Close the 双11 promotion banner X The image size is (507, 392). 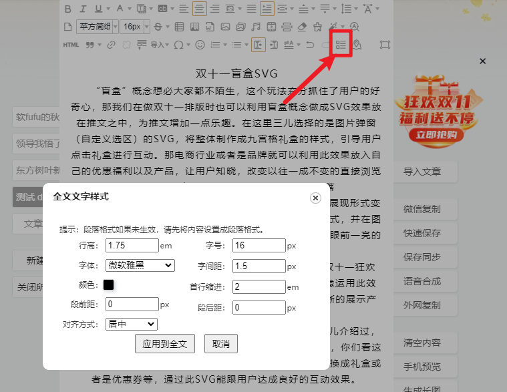click(x=483, y=61)
